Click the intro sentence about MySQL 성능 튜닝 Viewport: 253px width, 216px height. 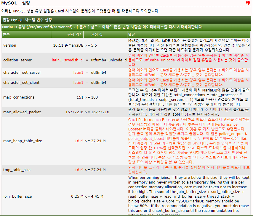[x=80, y=11]
